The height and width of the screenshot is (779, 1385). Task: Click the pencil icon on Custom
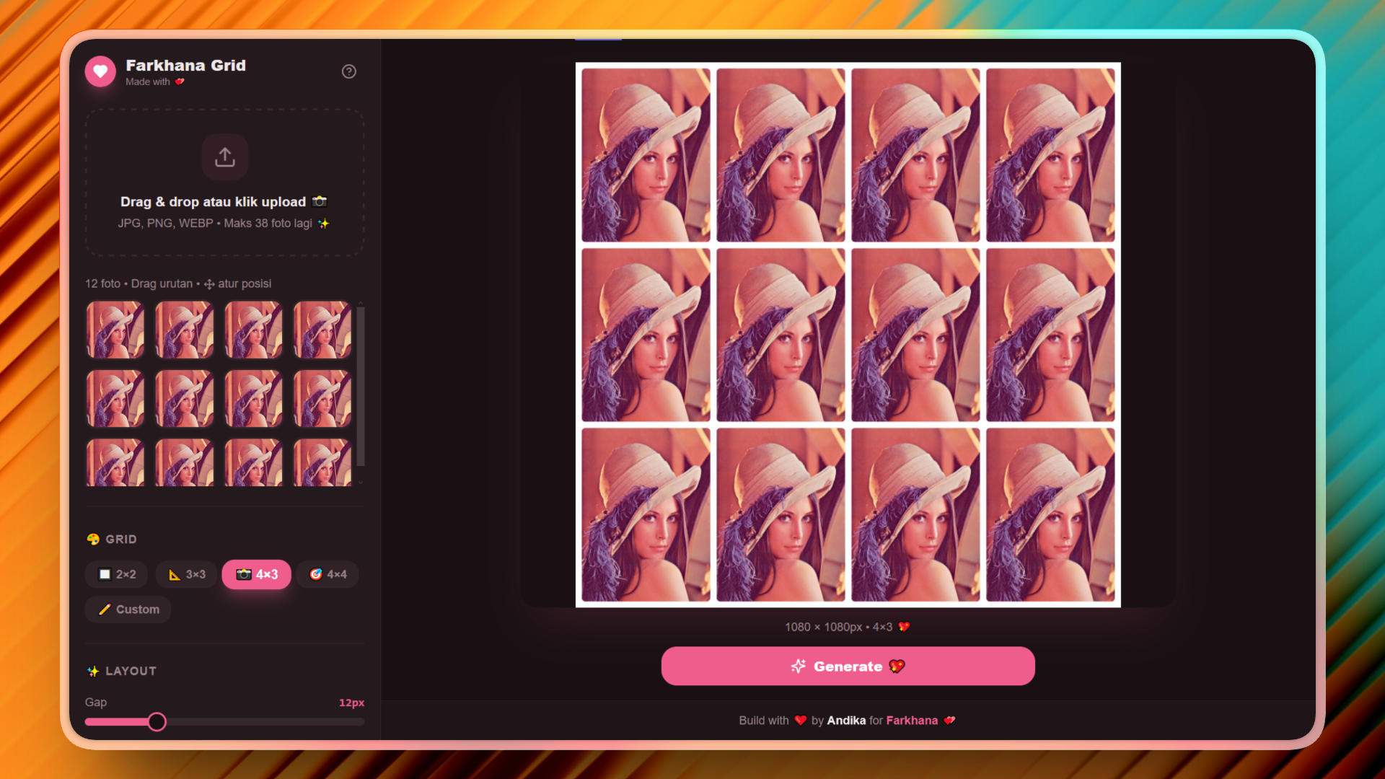tap(105, 609)
